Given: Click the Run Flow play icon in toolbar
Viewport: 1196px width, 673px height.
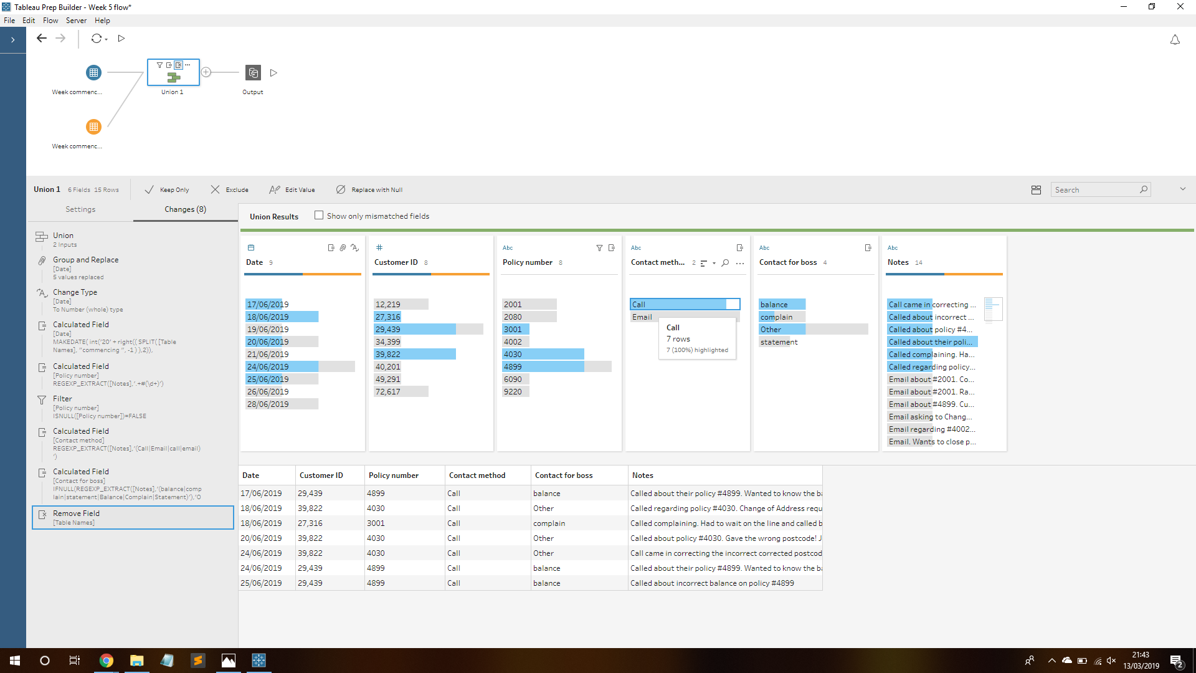Looking at the screenshot, I should (121, 39).
